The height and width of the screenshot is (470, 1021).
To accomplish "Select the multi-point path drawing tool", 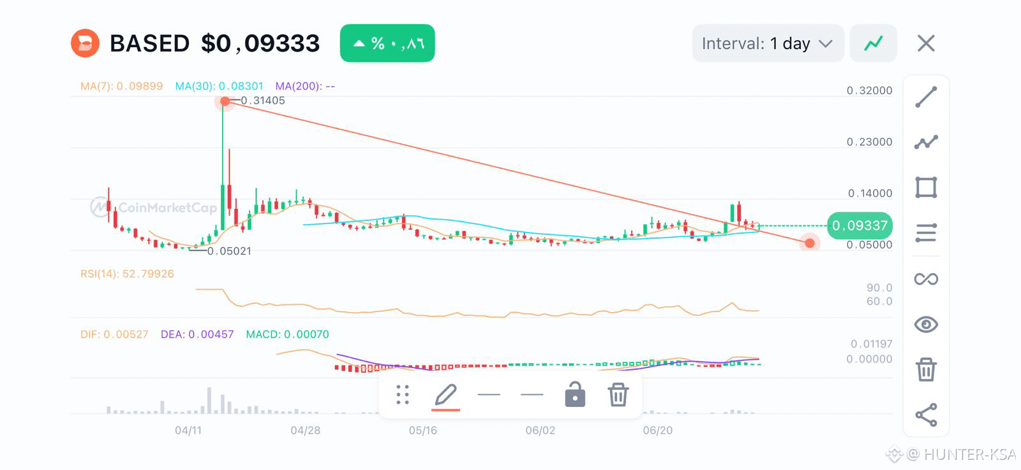I will 926,142.
